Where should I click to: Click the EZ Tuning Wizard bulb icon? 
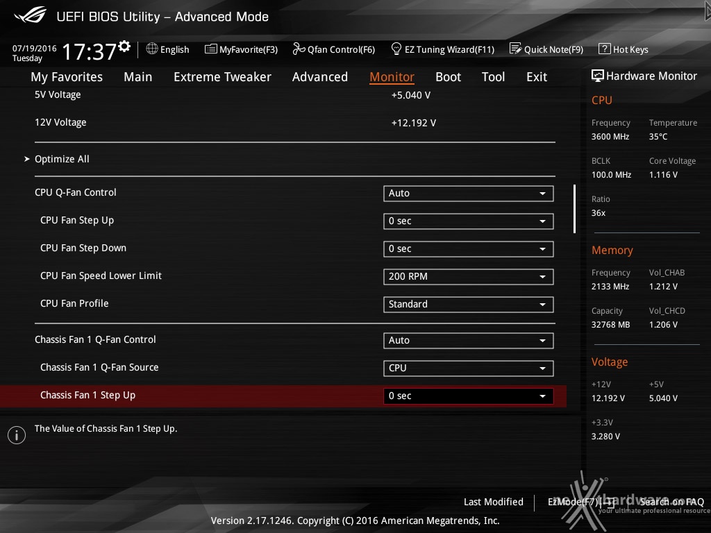(396, 49)
